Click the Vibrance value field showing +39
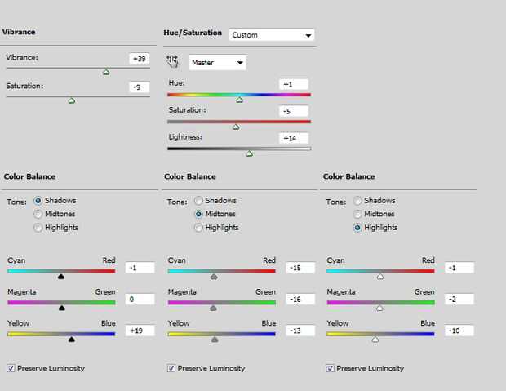506x391 pixels. (x=139, y=59)
